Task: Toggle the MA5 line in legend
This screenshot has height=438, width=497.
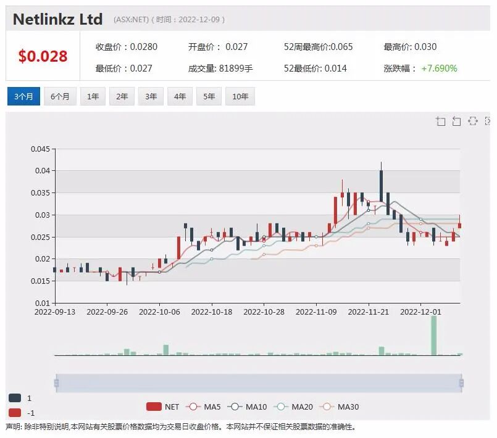Action: pyautogui.click(x=203, y=407)
